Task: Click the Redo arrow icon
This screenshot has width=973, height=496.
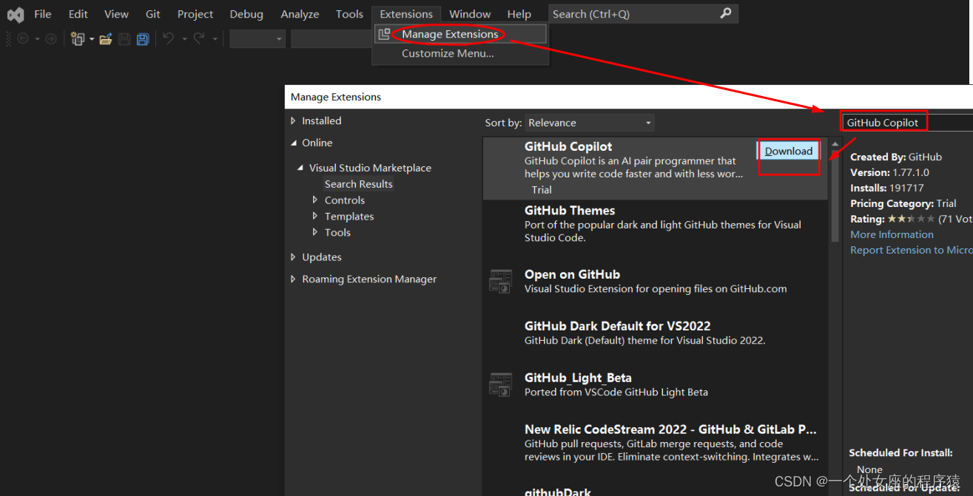Action: (x=199, y=38)
